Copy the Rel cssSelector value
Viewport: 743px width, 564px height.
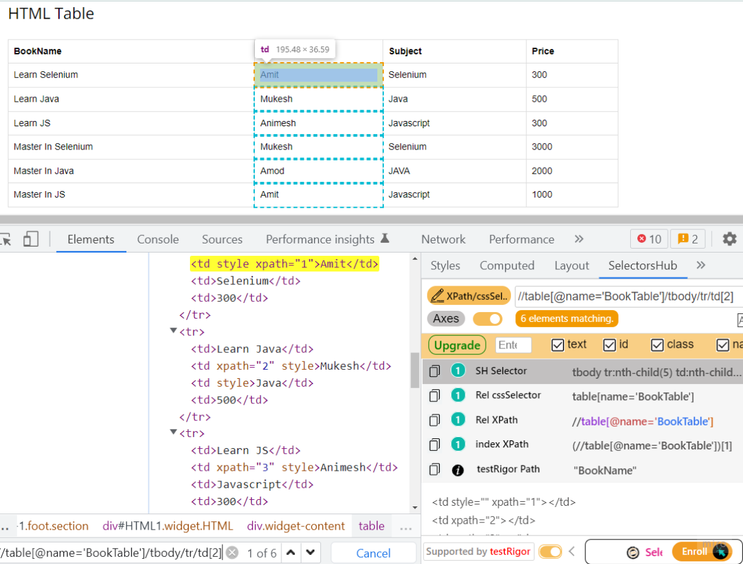(434, 395)
